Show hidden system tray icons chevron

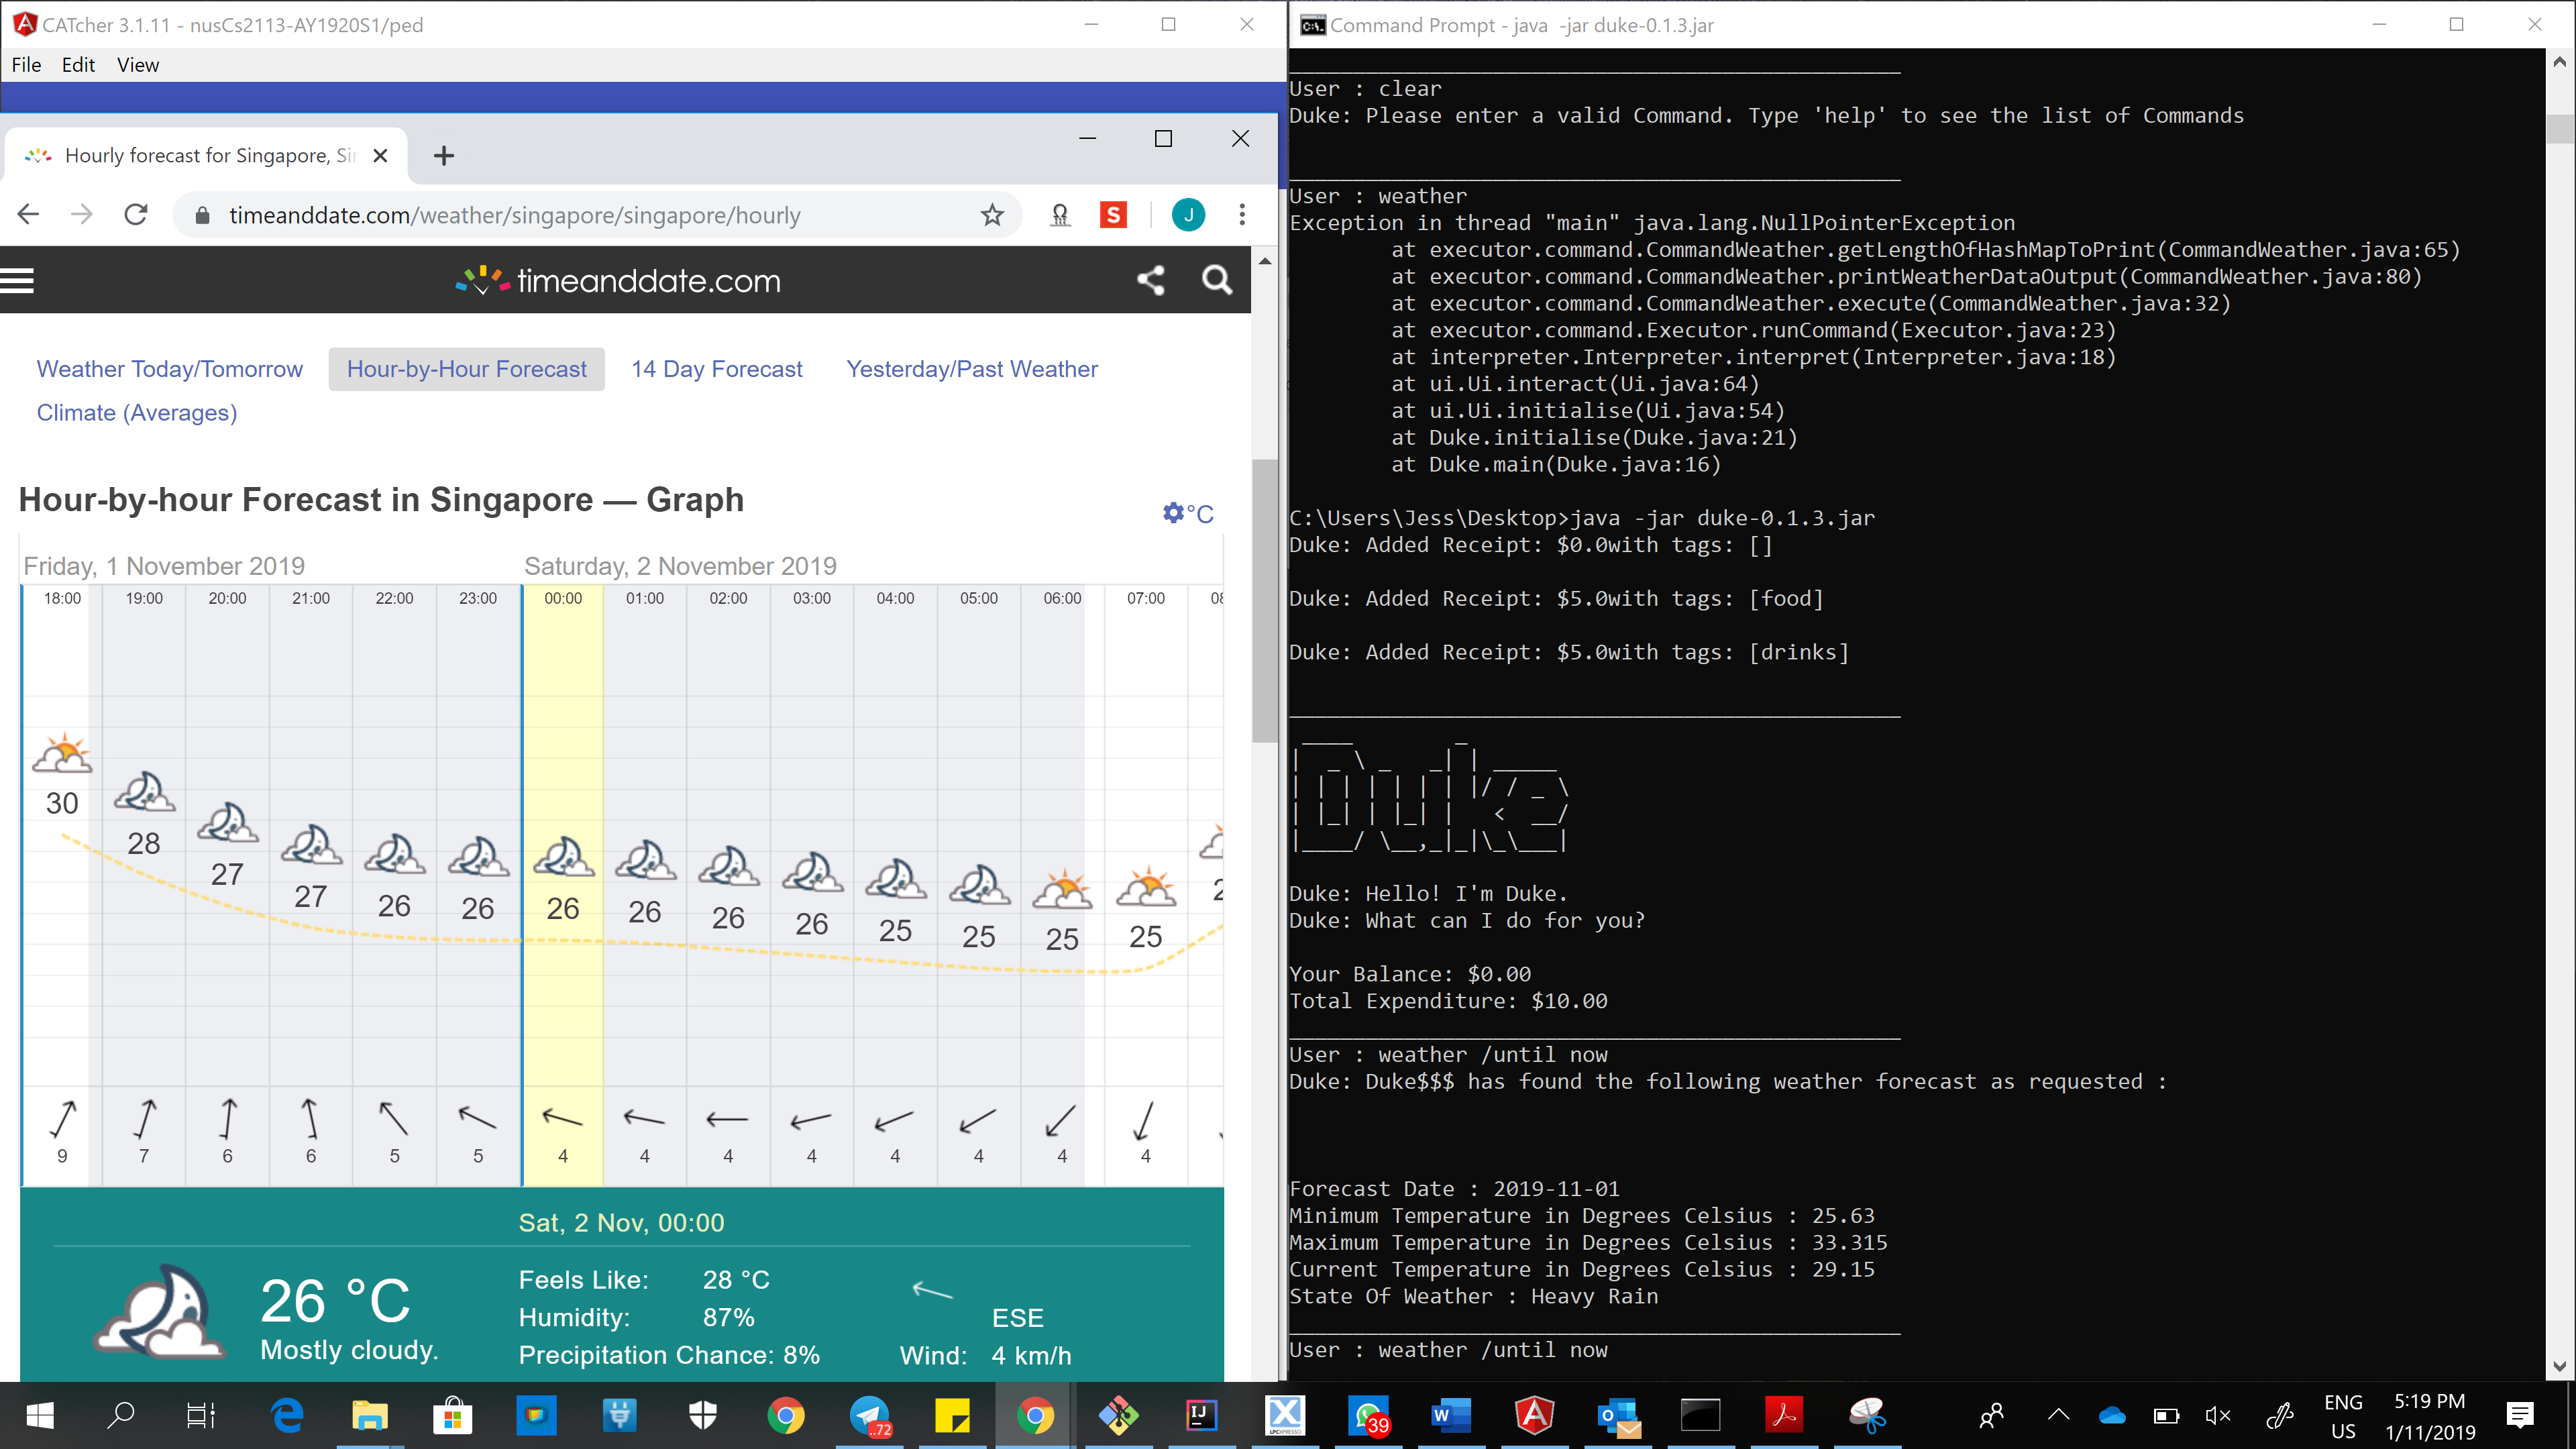point(2058,1414)
